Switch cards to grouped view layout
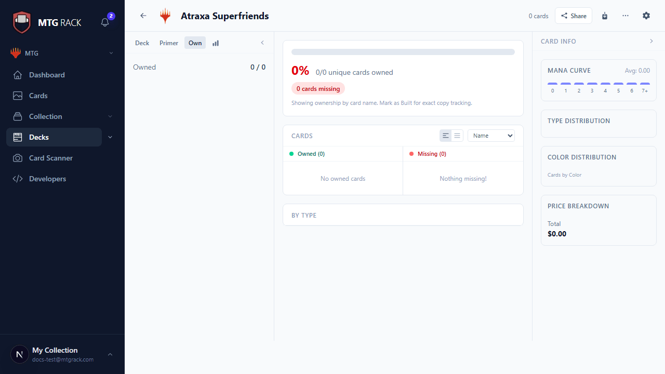 pos(446,136)
